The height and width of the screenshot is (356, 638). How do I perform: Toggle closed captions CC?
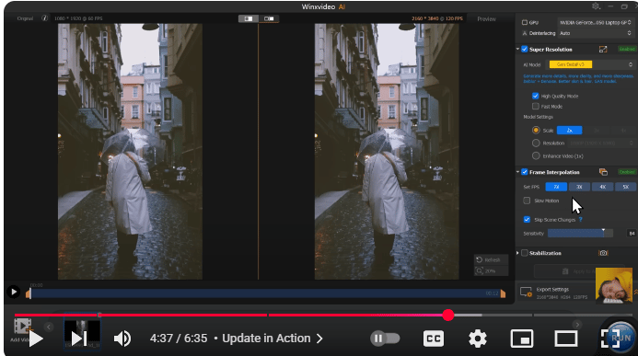pos(434,339)
